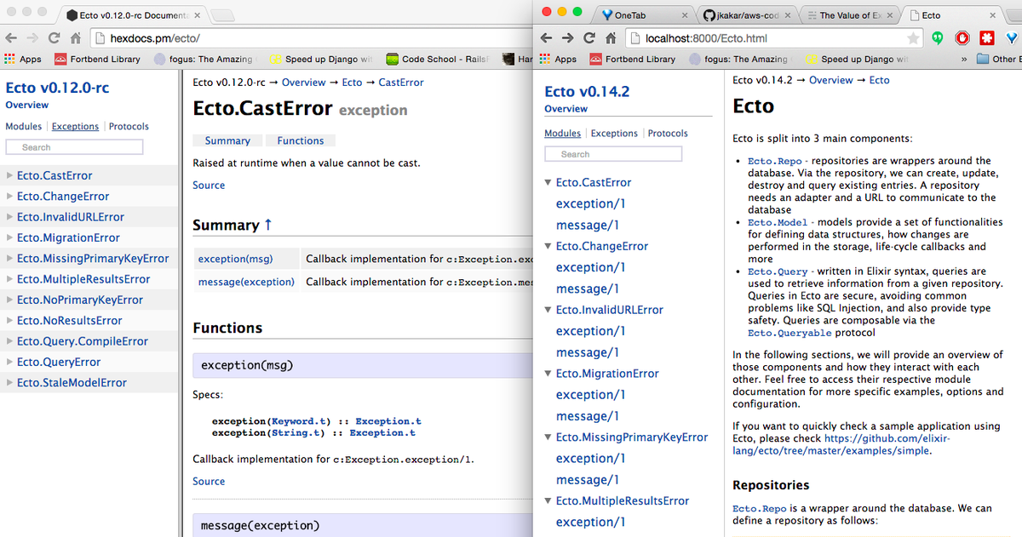Image resolution: width=1022 pixels, height=537 pixels.
Task: Close the jkakar/aws-cod tab
Action: [x=787, y=15]
